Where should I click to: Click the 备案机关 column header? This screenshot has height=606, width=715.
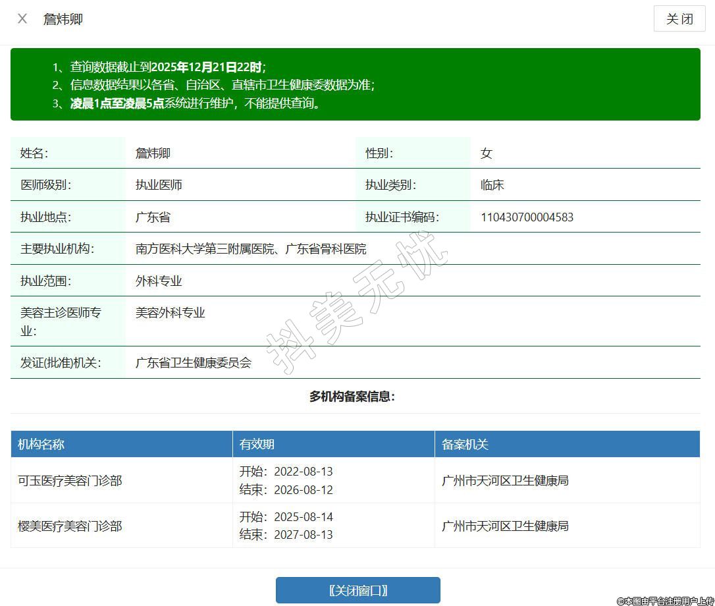465,445
